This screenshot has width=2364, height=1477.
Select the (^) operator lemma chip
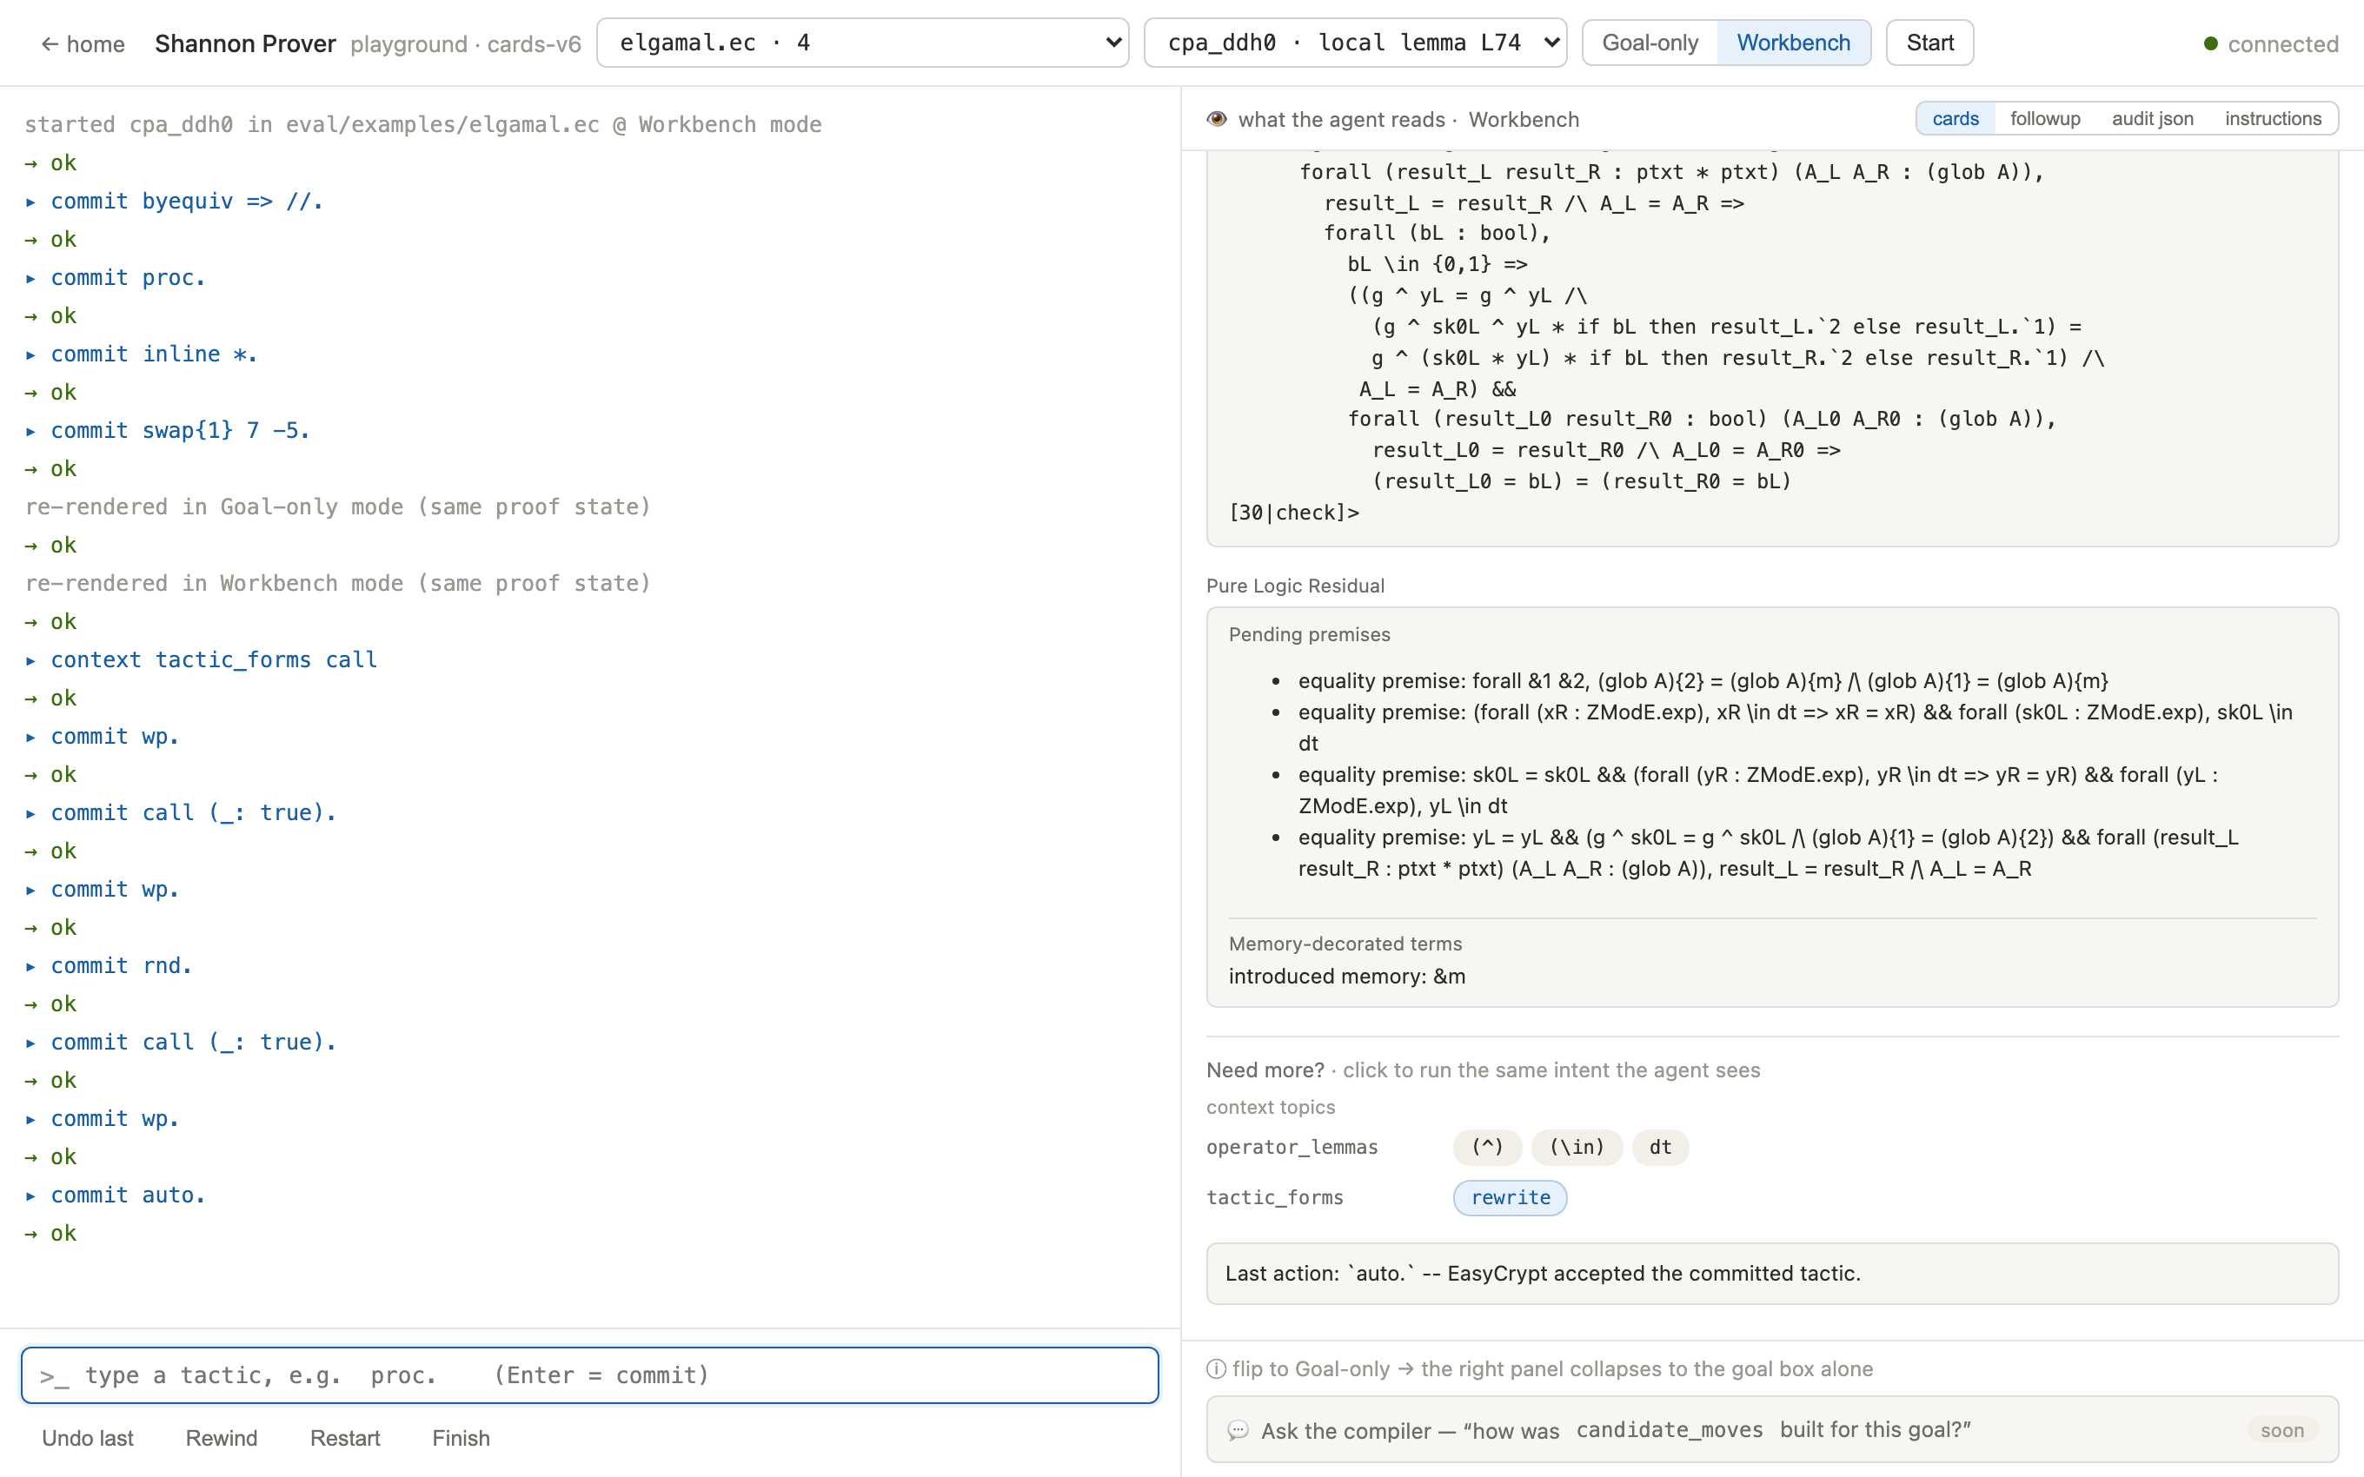(1487, 1147)
